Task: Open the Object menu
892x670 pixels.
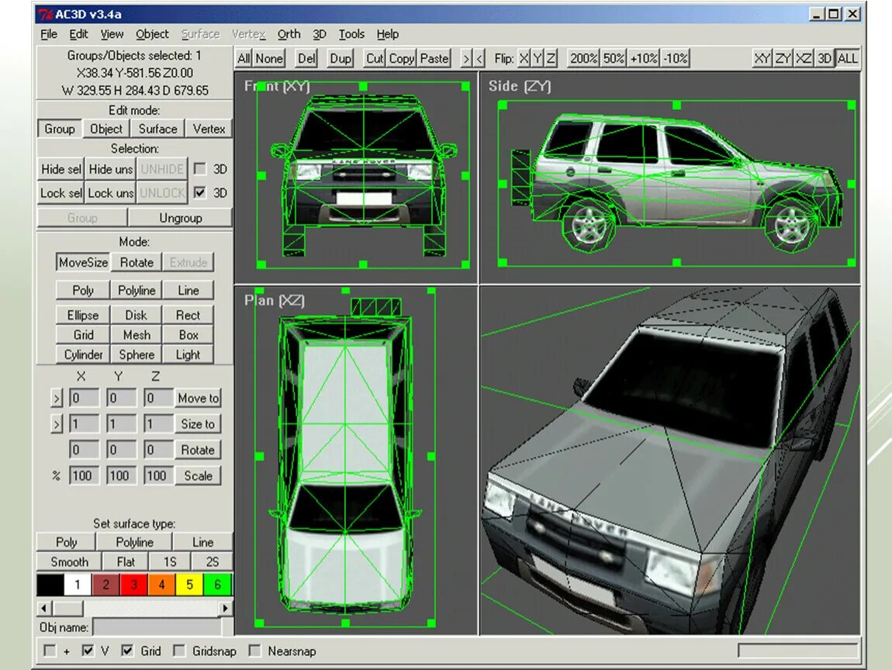Action: click(152, 34)
